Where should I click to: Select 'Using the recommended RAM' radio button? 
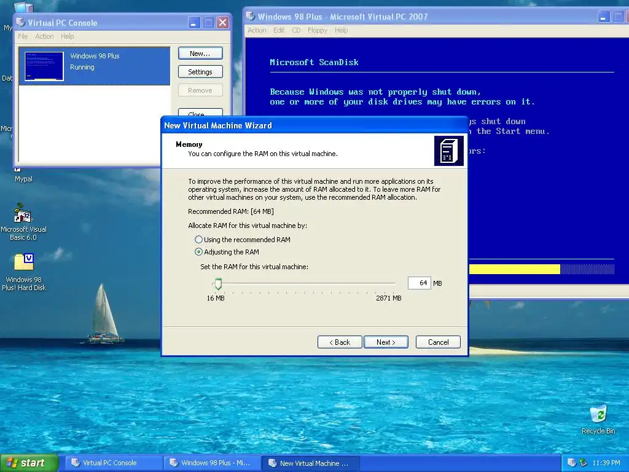198,240
